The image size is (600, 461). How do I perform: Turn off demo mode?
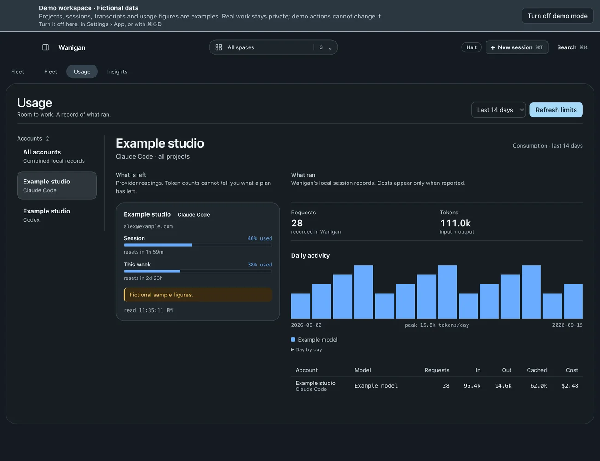[x=558, y=16]
